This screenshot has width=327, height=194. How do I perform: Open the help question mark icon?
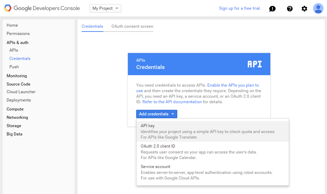click(290, 9)
